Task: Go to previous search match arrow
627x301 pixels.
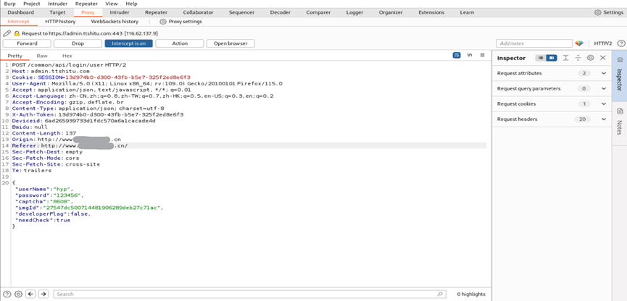Action: coord(30,294)
